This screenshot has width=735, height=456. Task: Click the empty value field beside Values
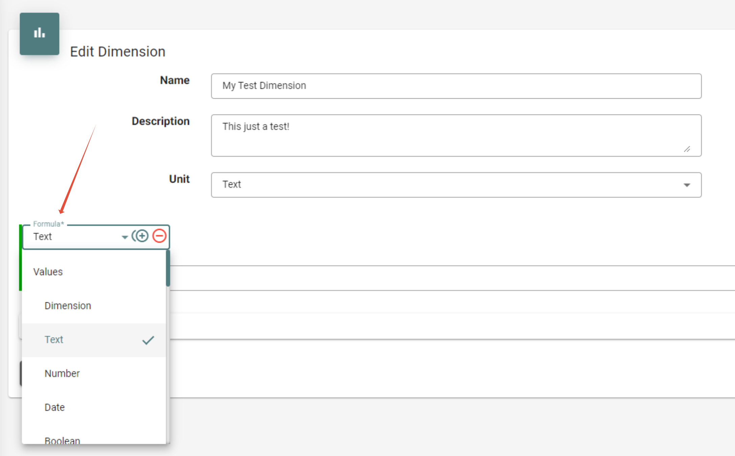pyautogui.click(x=439, y=278)
